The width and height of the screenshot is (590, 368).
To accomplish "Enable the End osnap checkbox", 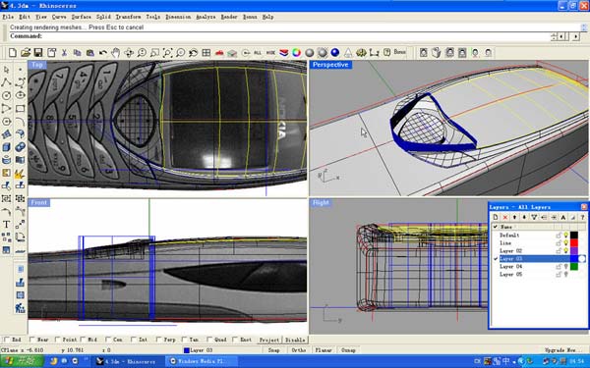I will click(5, 340).
